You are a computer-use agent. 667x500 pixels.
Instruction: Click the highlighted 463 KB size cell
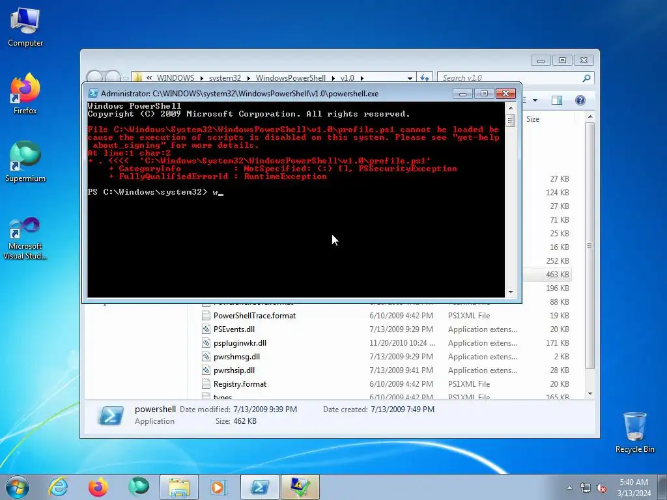[558, 274]
